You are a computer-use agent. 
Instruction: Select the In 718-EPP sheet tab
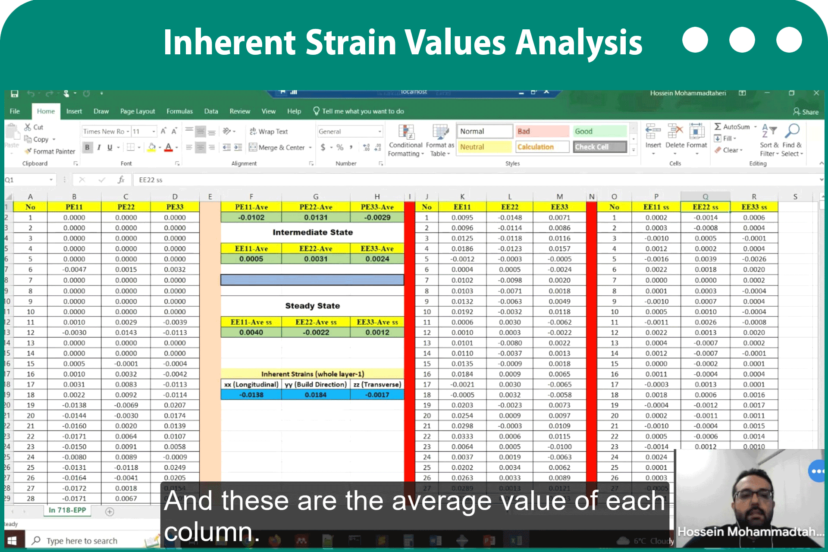click(67, 510)
